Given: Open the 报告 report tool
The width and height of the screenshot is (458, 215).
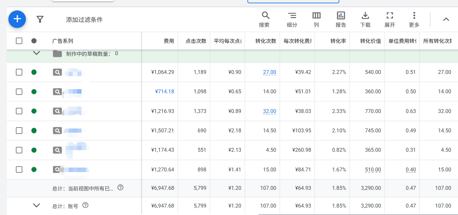Looking at the screenshot, I should click(341, 19).
